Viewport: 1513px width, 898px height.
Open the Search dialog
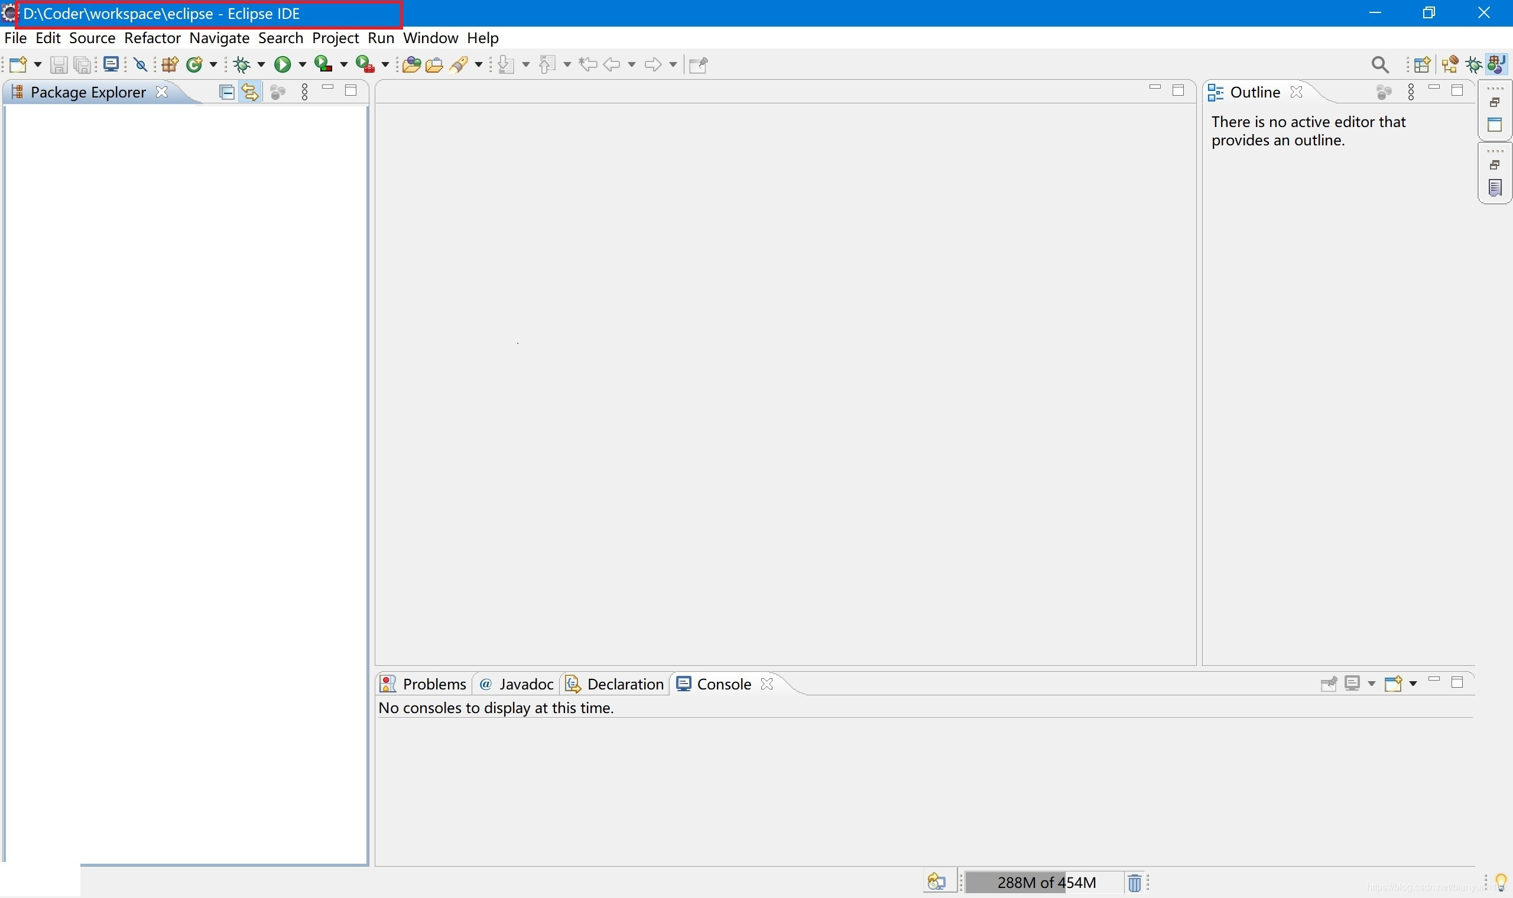tap(279, 37)
